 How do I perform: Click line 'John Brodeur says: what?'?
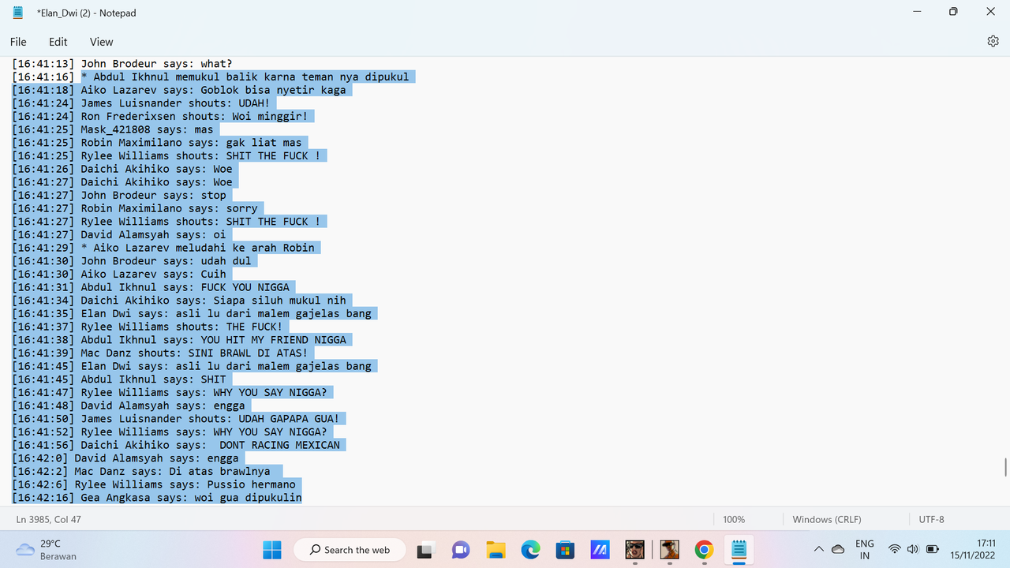click(122, 64)
